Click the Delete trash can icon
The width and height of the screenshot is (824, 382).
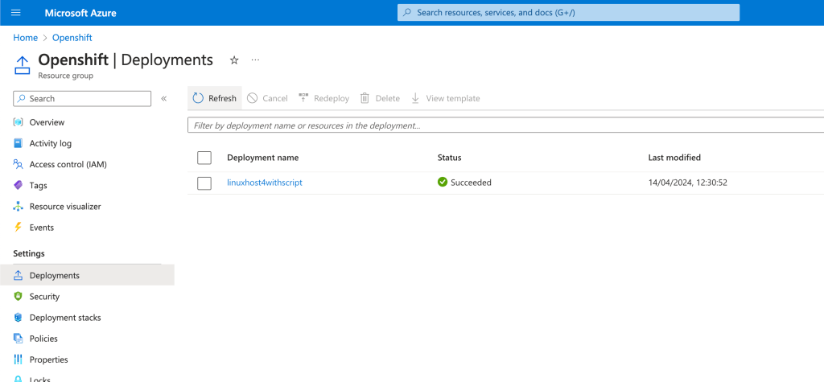click(x=365, y=98)
